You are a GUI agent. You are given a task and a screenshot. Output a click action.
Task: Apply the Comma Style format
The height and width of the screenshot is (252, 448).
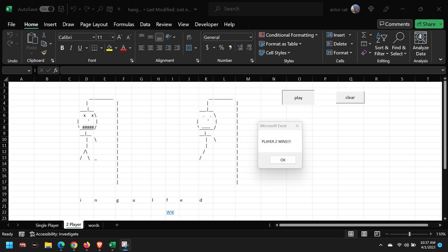(x=229, y=48)
